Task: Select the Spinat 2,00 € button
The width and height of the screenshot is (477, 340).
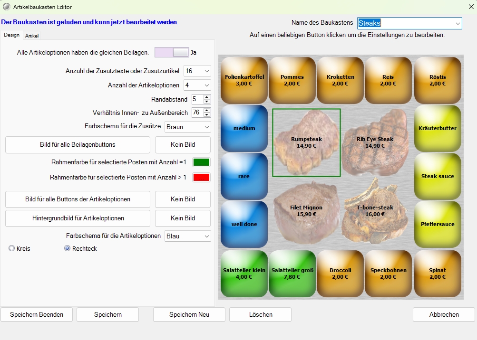Action: tap(438, 274)
